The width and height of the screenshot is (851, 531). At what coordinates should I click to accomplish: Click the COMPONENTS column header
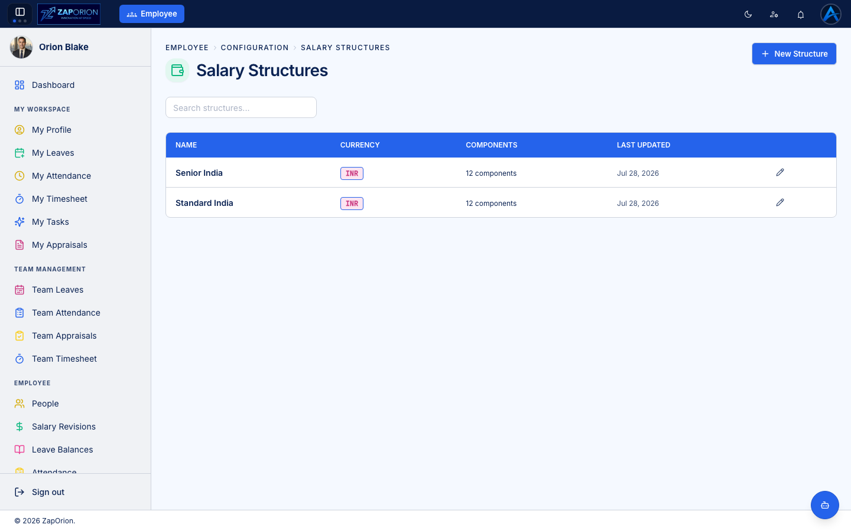[x=492, y=145]
